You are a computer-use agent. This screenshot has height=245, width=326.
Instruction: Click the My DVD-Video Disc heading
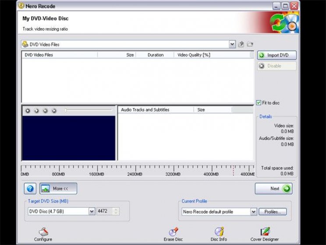(x=45, y=18)
